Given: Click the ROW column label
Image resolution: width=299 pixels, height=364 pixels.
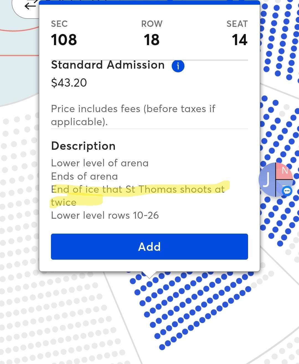Looking at the screenshot, I should 152,24.
